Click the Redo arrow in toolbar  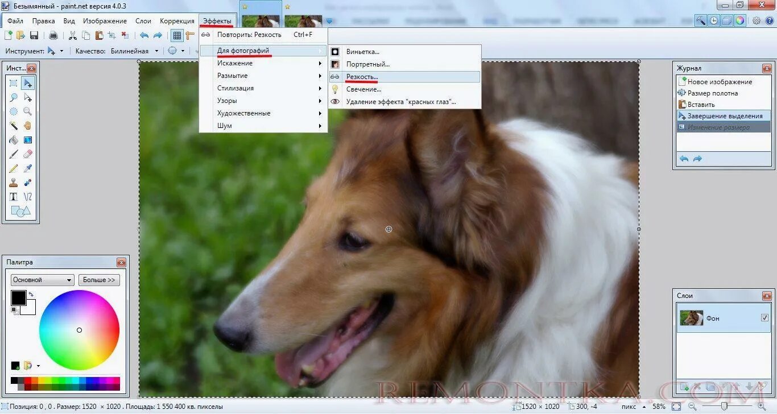(158, 35)
